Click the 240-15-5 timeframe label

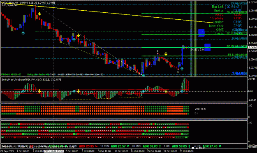[x=200, y=109]
